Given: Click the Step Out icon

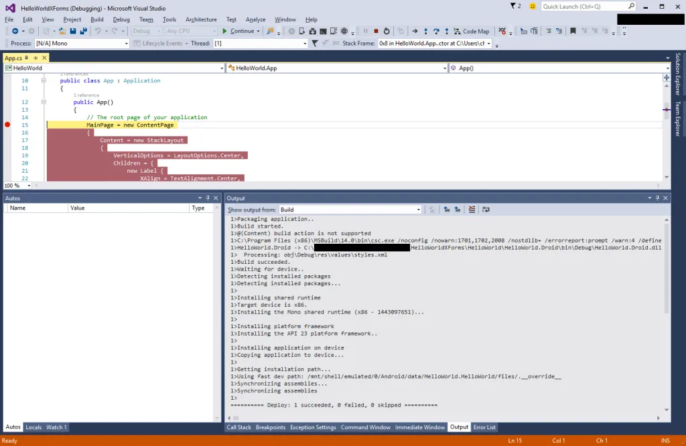Looking at the screenshot, I should pyautogui.click(x=447, y=31).
